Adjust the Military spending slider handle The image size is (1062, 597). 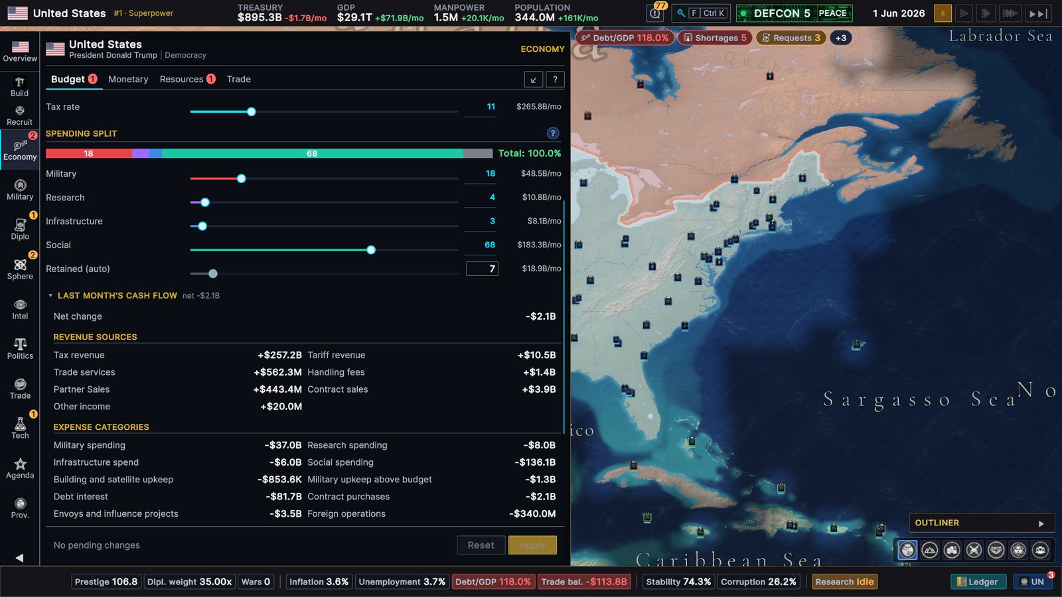point(241,178)
